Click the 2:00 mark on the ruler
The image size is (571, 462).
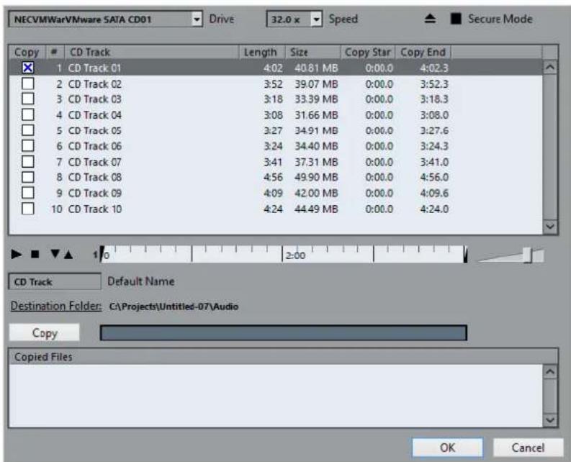click(x=295, y=255)
